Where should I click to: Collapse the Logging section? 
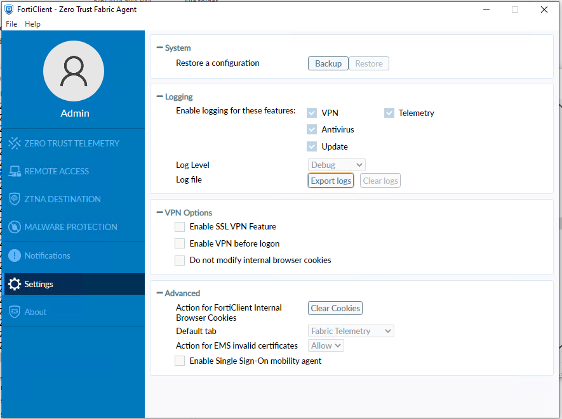pos(160,97)
